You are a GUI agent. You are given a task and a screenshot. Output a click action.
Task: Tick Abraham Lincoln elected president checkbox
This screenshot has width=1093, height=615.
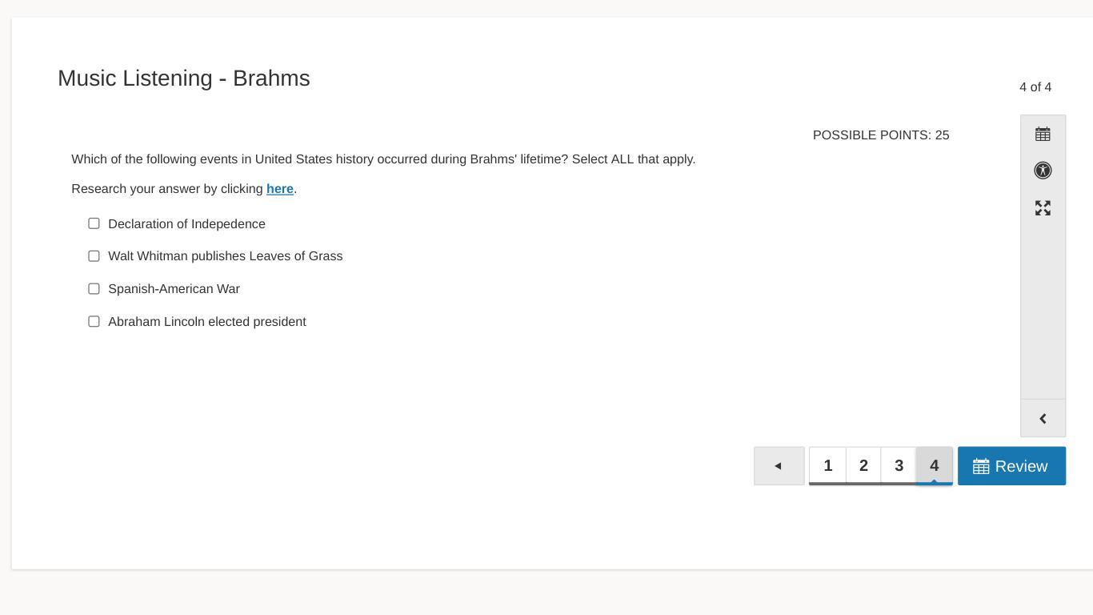click(94, 322)
